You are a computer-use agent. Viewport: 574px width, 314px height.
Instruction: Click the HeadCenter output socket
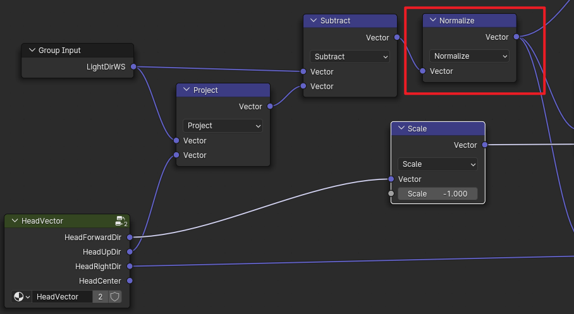[x=130, y=281]
